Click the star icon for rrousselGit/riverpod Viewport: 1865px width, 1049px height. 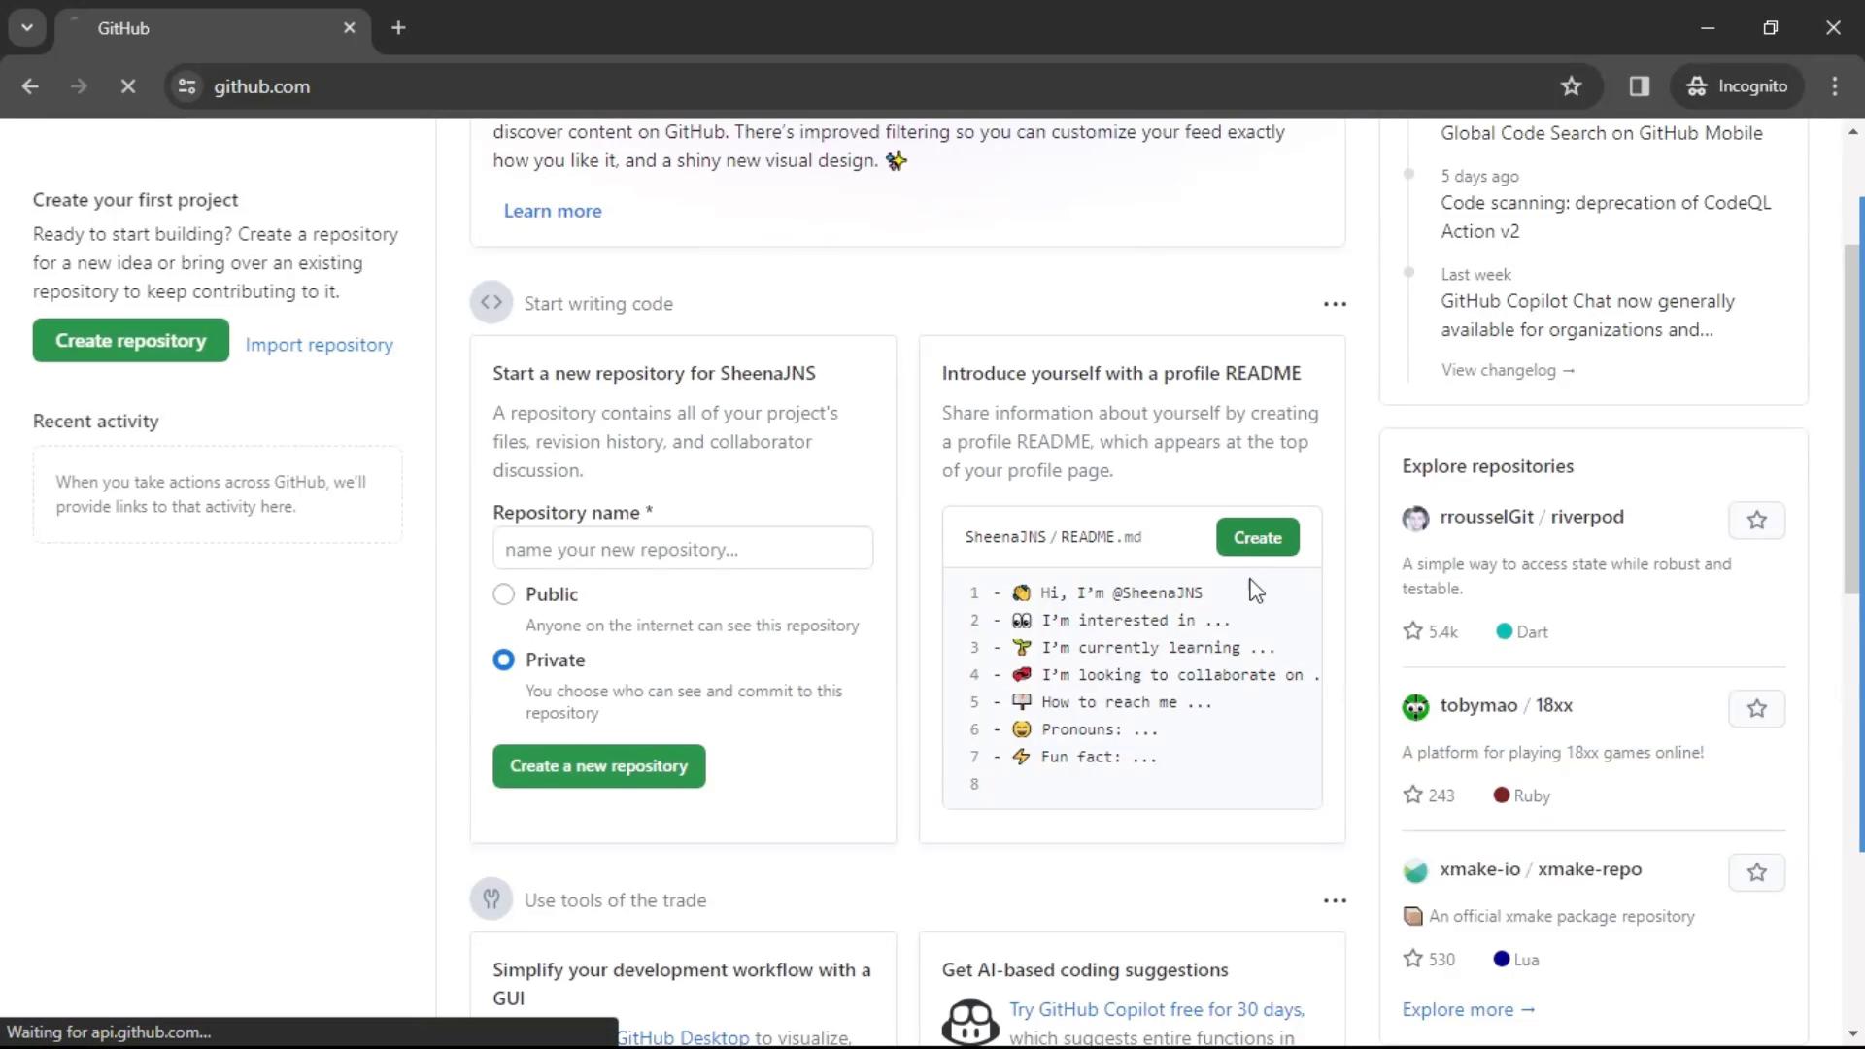coord(1757,519)
